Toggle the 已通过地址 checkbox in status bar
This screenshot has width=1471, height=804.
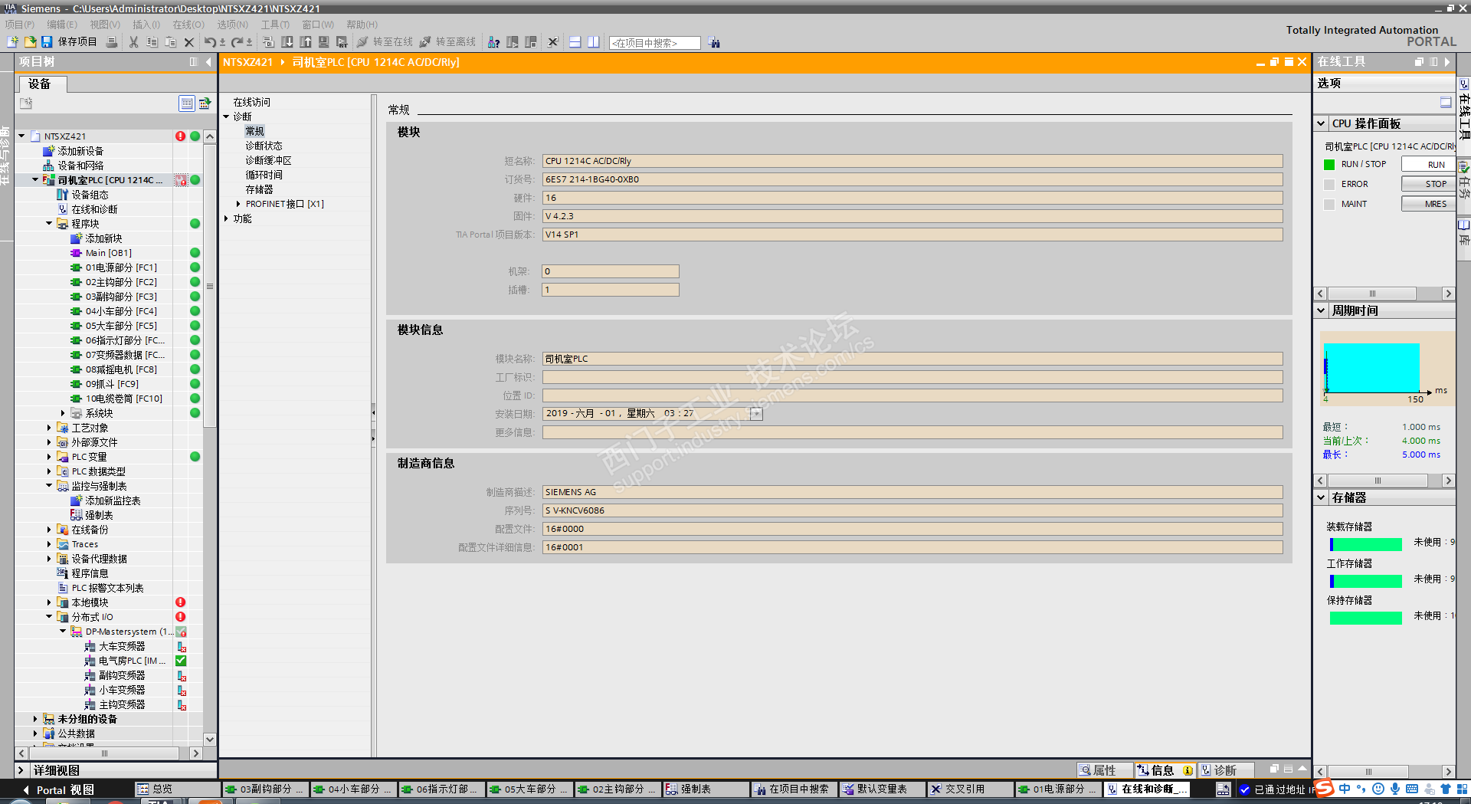pyautogui.click(x=1245, y=789)
